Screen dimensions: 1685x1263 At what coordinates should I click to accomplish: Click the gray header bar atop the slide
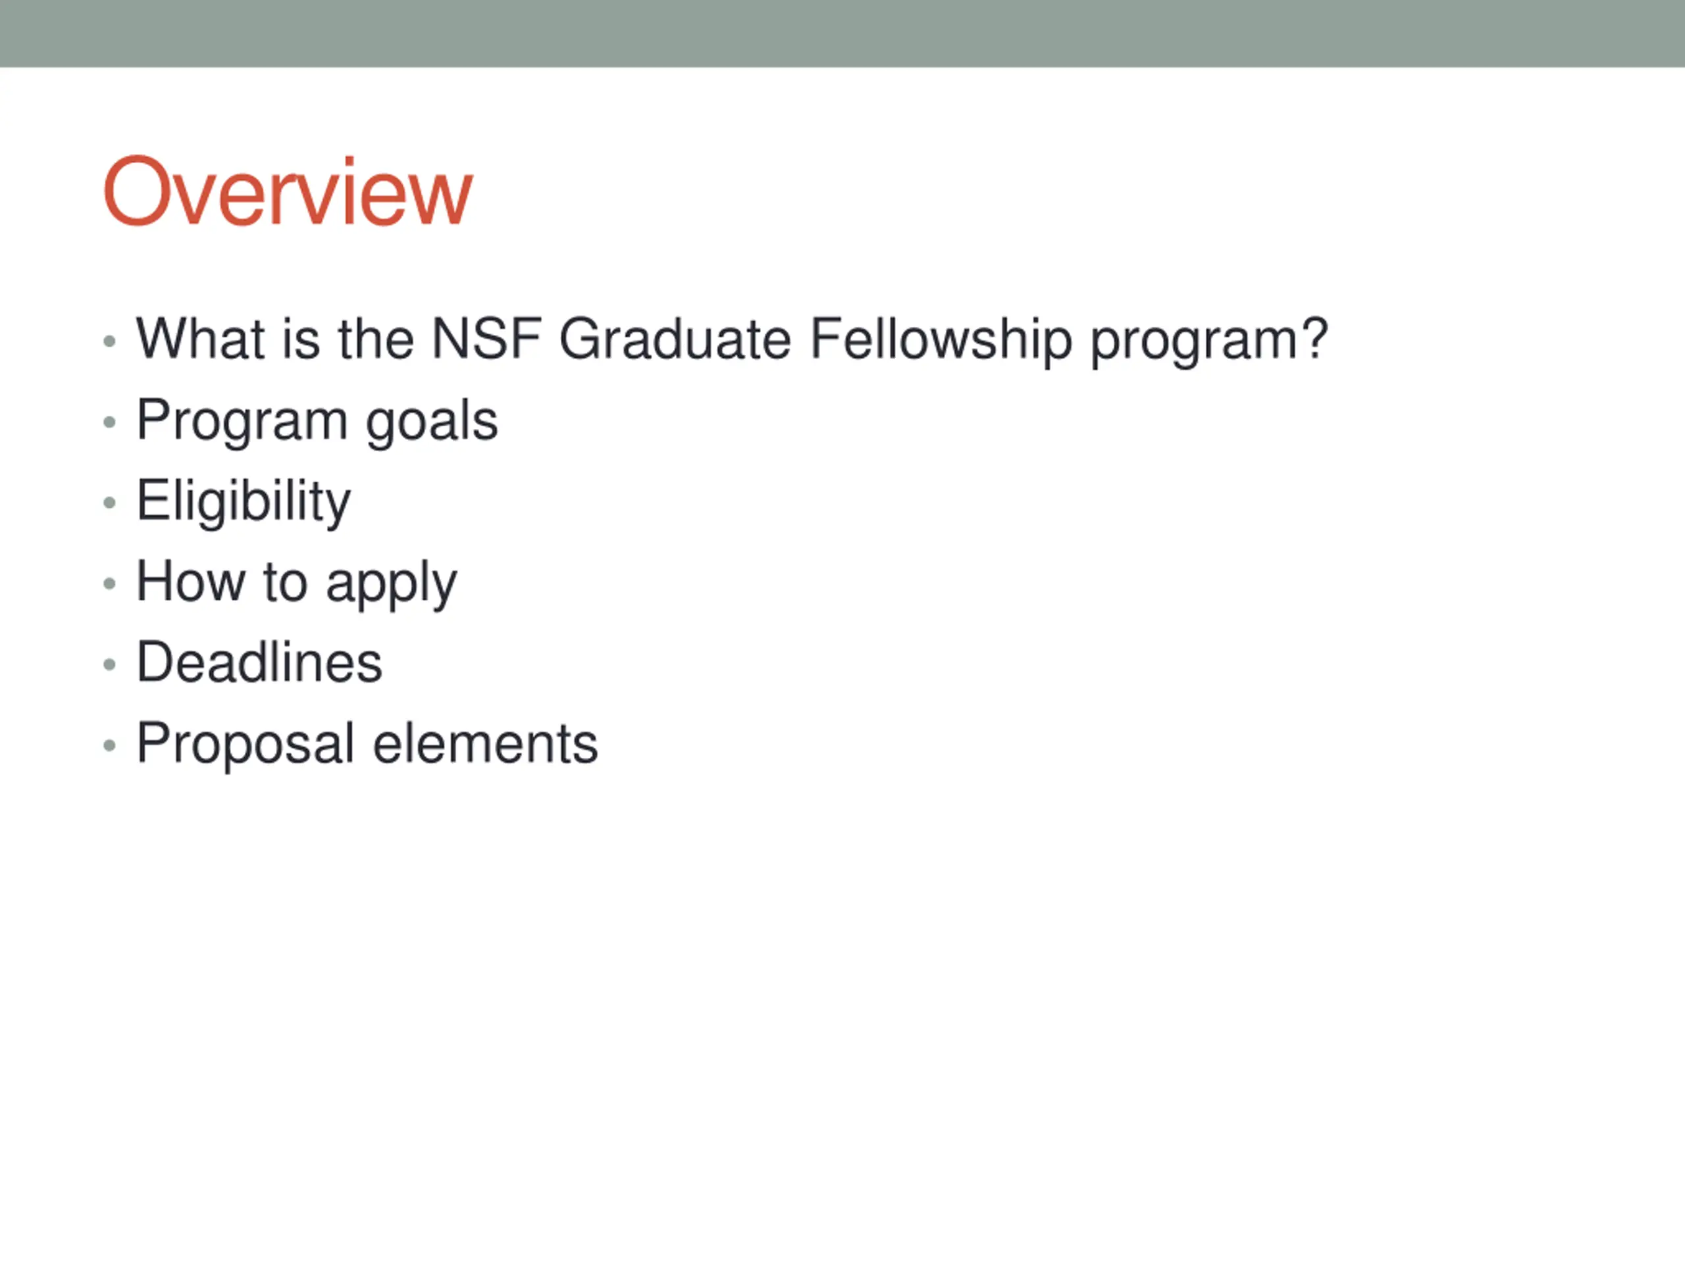click(842, 33)
